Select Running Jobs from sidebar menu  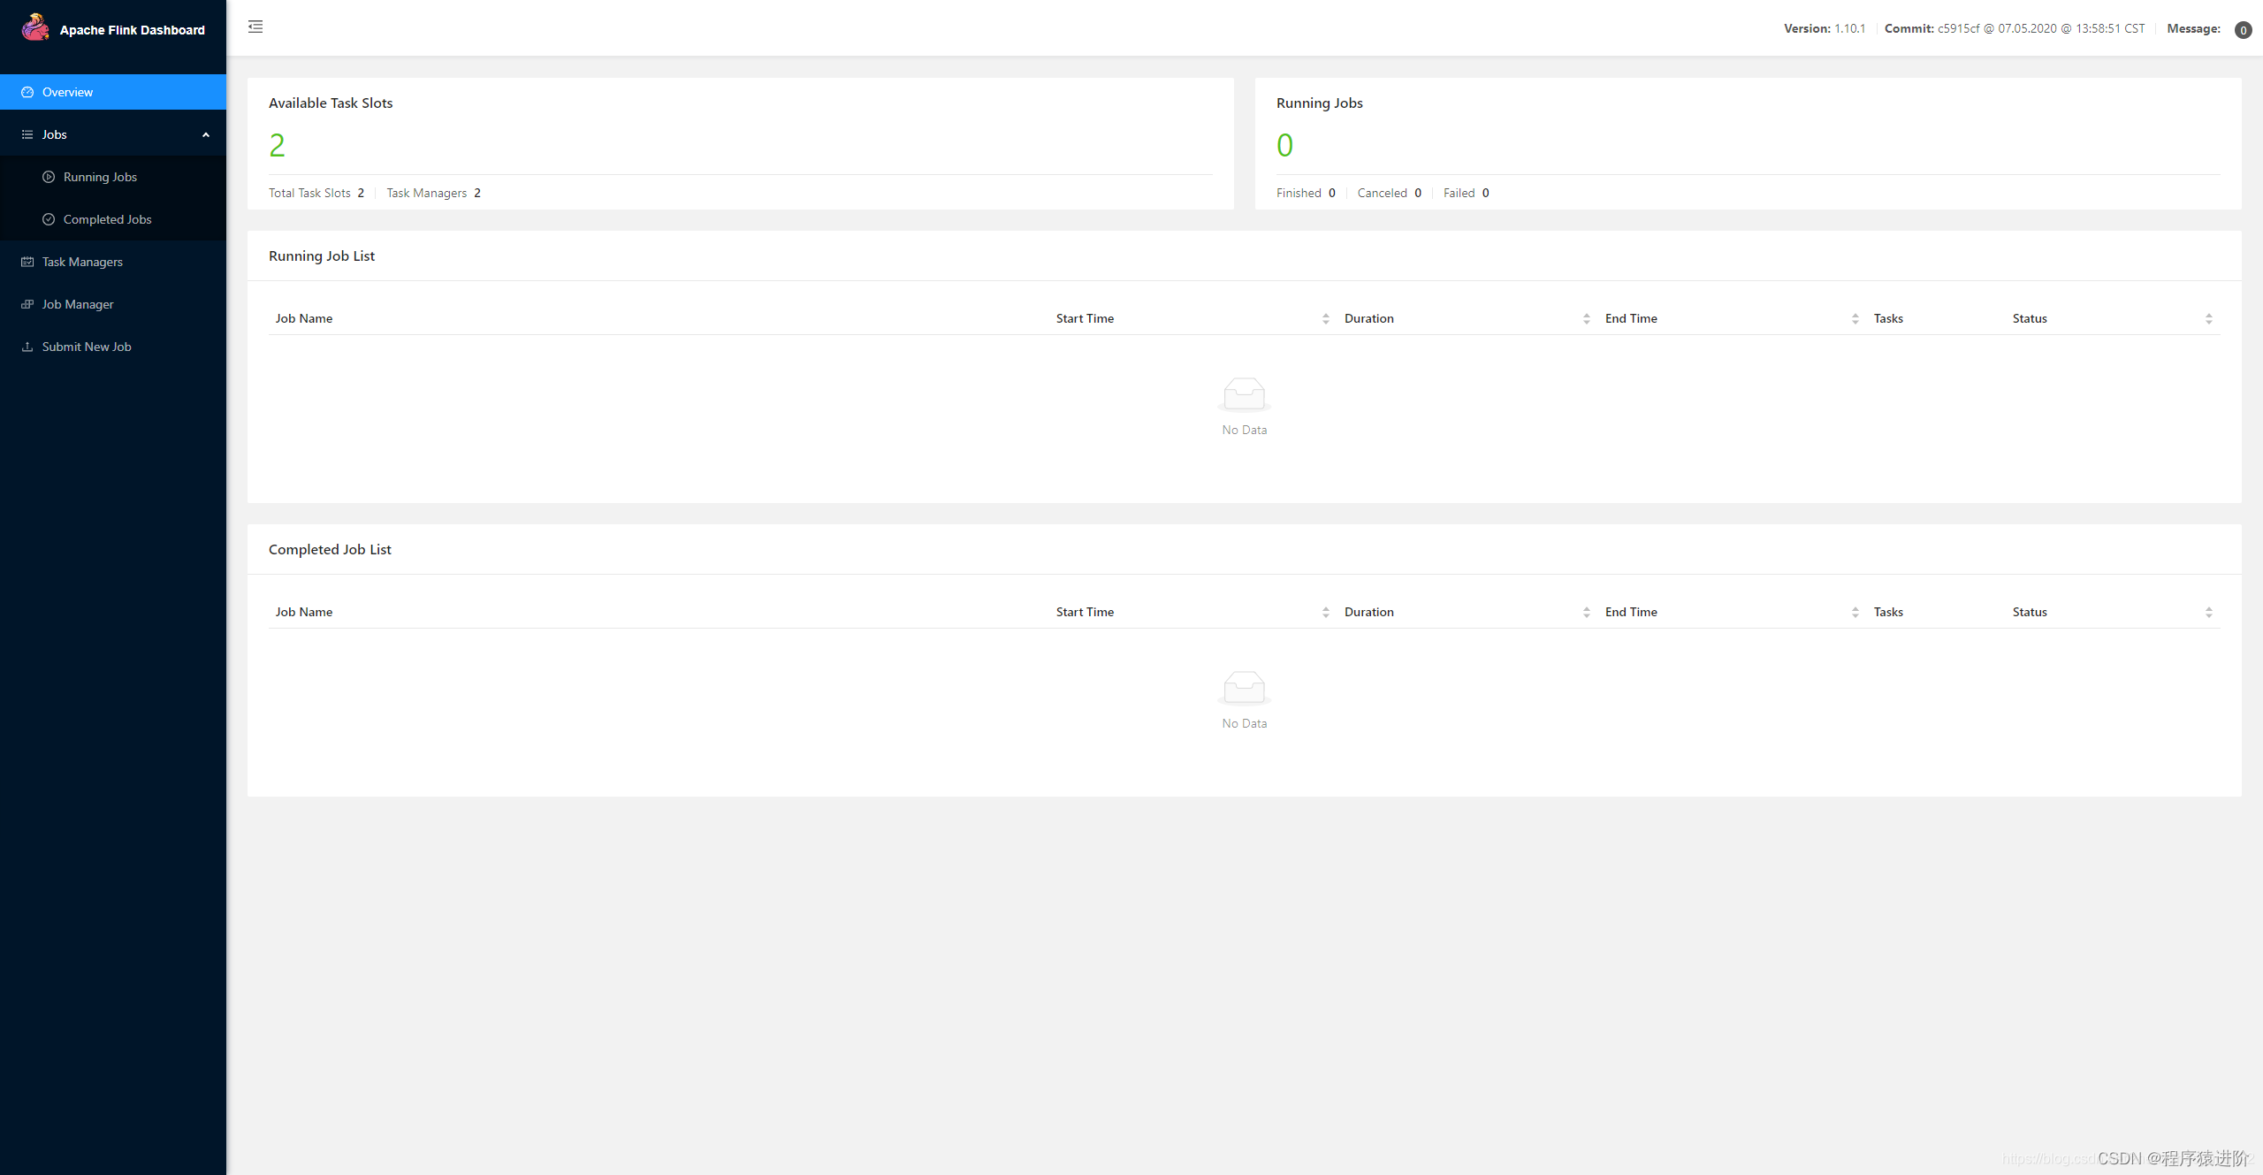99,177
